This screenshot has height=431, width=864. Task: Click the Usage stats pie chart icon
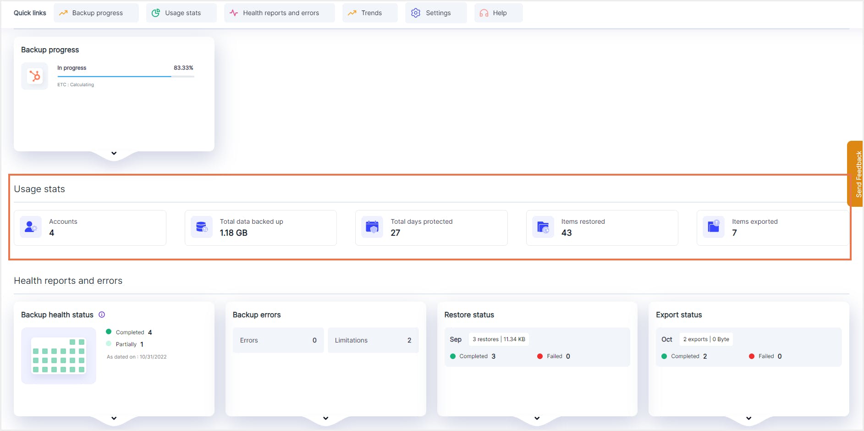point(155,13)
